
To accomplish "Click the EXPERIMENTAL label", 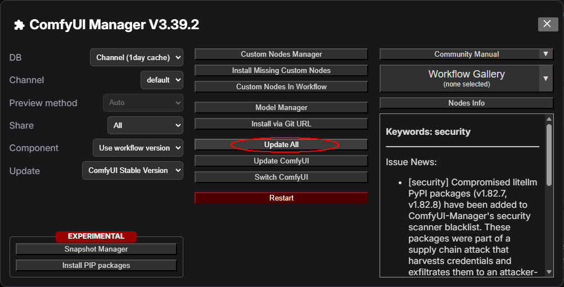I will (96, 236).
